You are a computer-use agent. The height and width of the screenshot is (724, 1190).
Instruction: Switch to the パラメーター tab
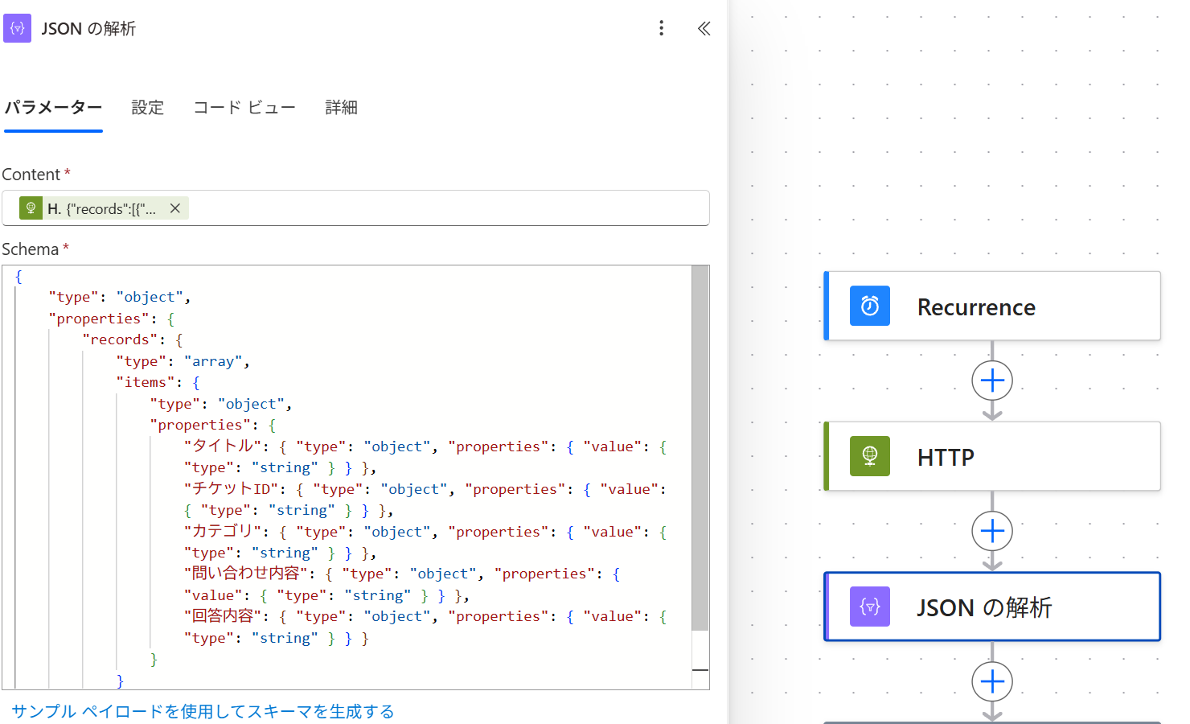click(x=53, y=108)
